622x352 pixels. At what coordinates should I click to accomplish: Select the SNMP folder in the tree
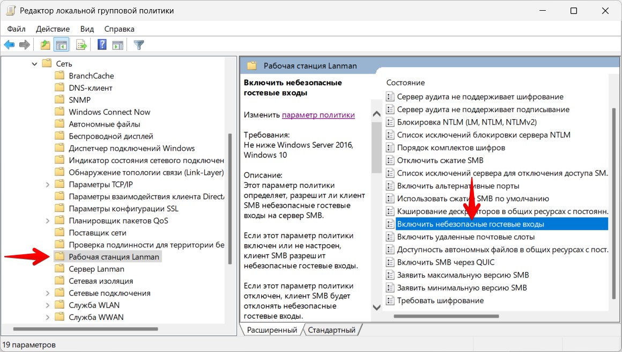[79, 100]
